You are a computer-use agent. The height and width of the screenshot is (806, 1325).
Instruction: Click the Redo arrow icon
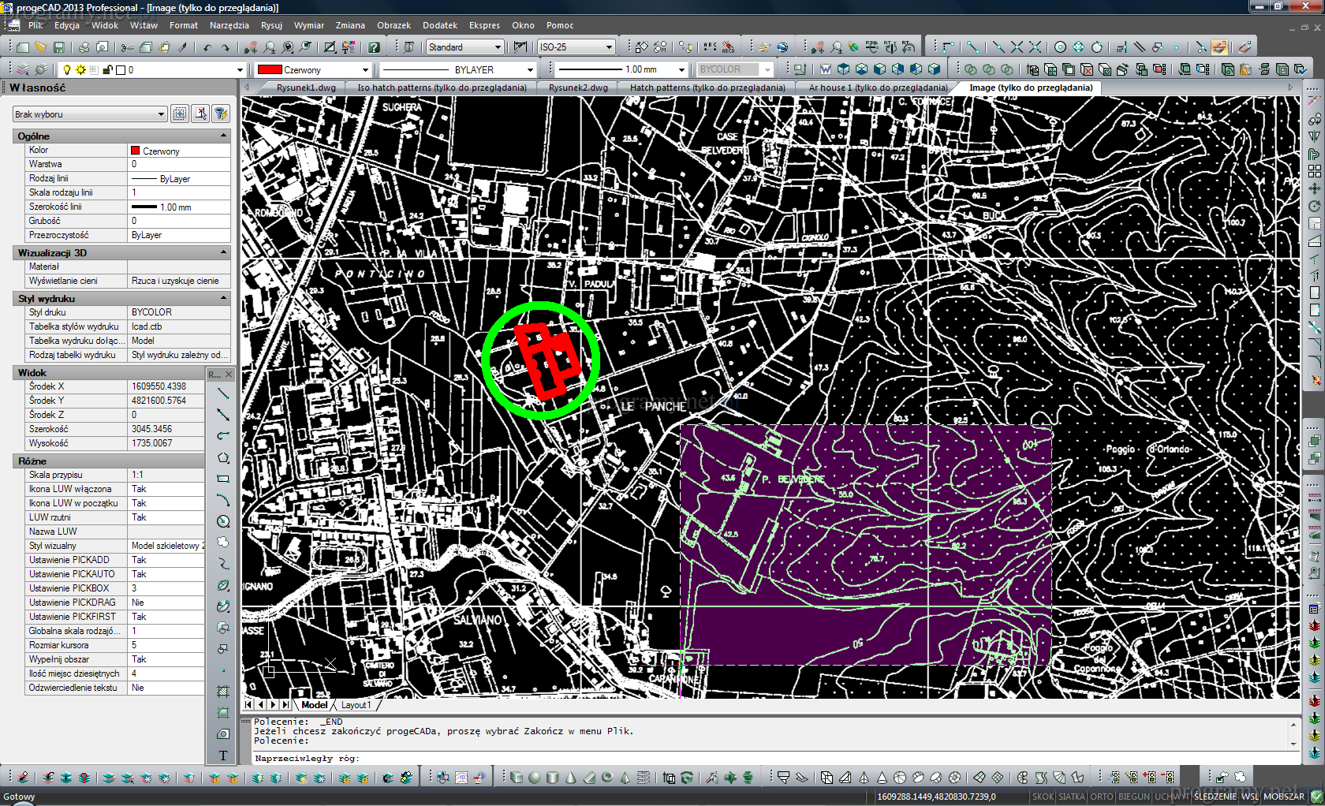click(x=226, y=47)
